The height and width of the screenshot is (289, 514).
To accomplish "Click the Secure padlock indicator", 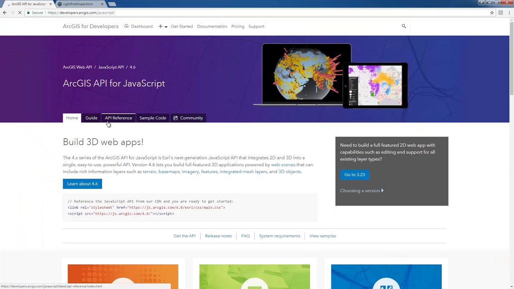I will [x=35, y=13].
